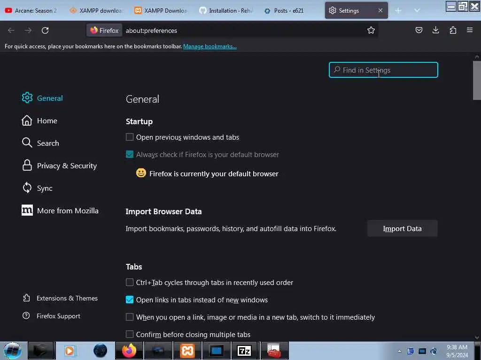Open the Privacy & Security category
Image resolution: width=481 pixels, height=360 pixels.
click(60, 165)
